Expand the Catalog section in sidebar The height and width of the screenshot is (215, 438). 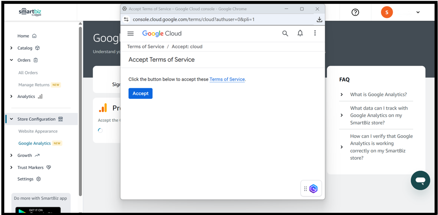[11, 48]
